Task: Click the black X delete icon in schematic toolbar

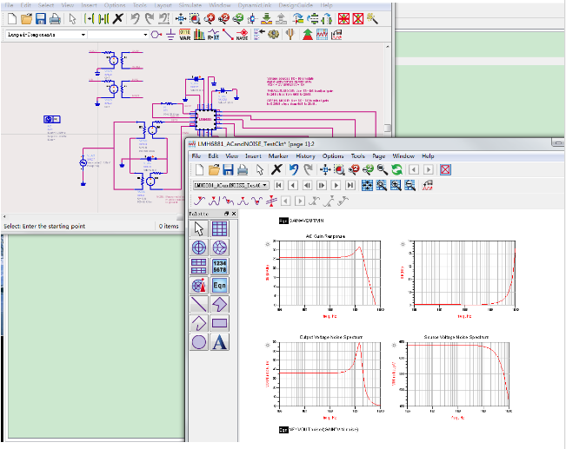Action: click(x=117, y=18)
